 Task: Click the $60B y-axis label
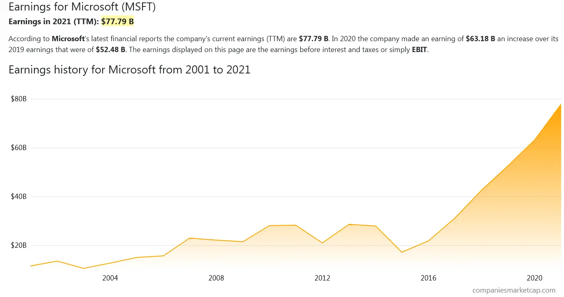[x=19, y=148]
